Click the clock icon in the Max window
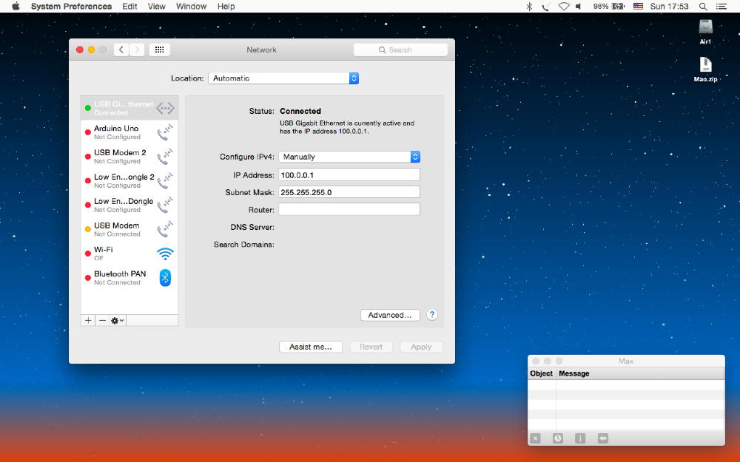740x462 pixels. point(557,438)
